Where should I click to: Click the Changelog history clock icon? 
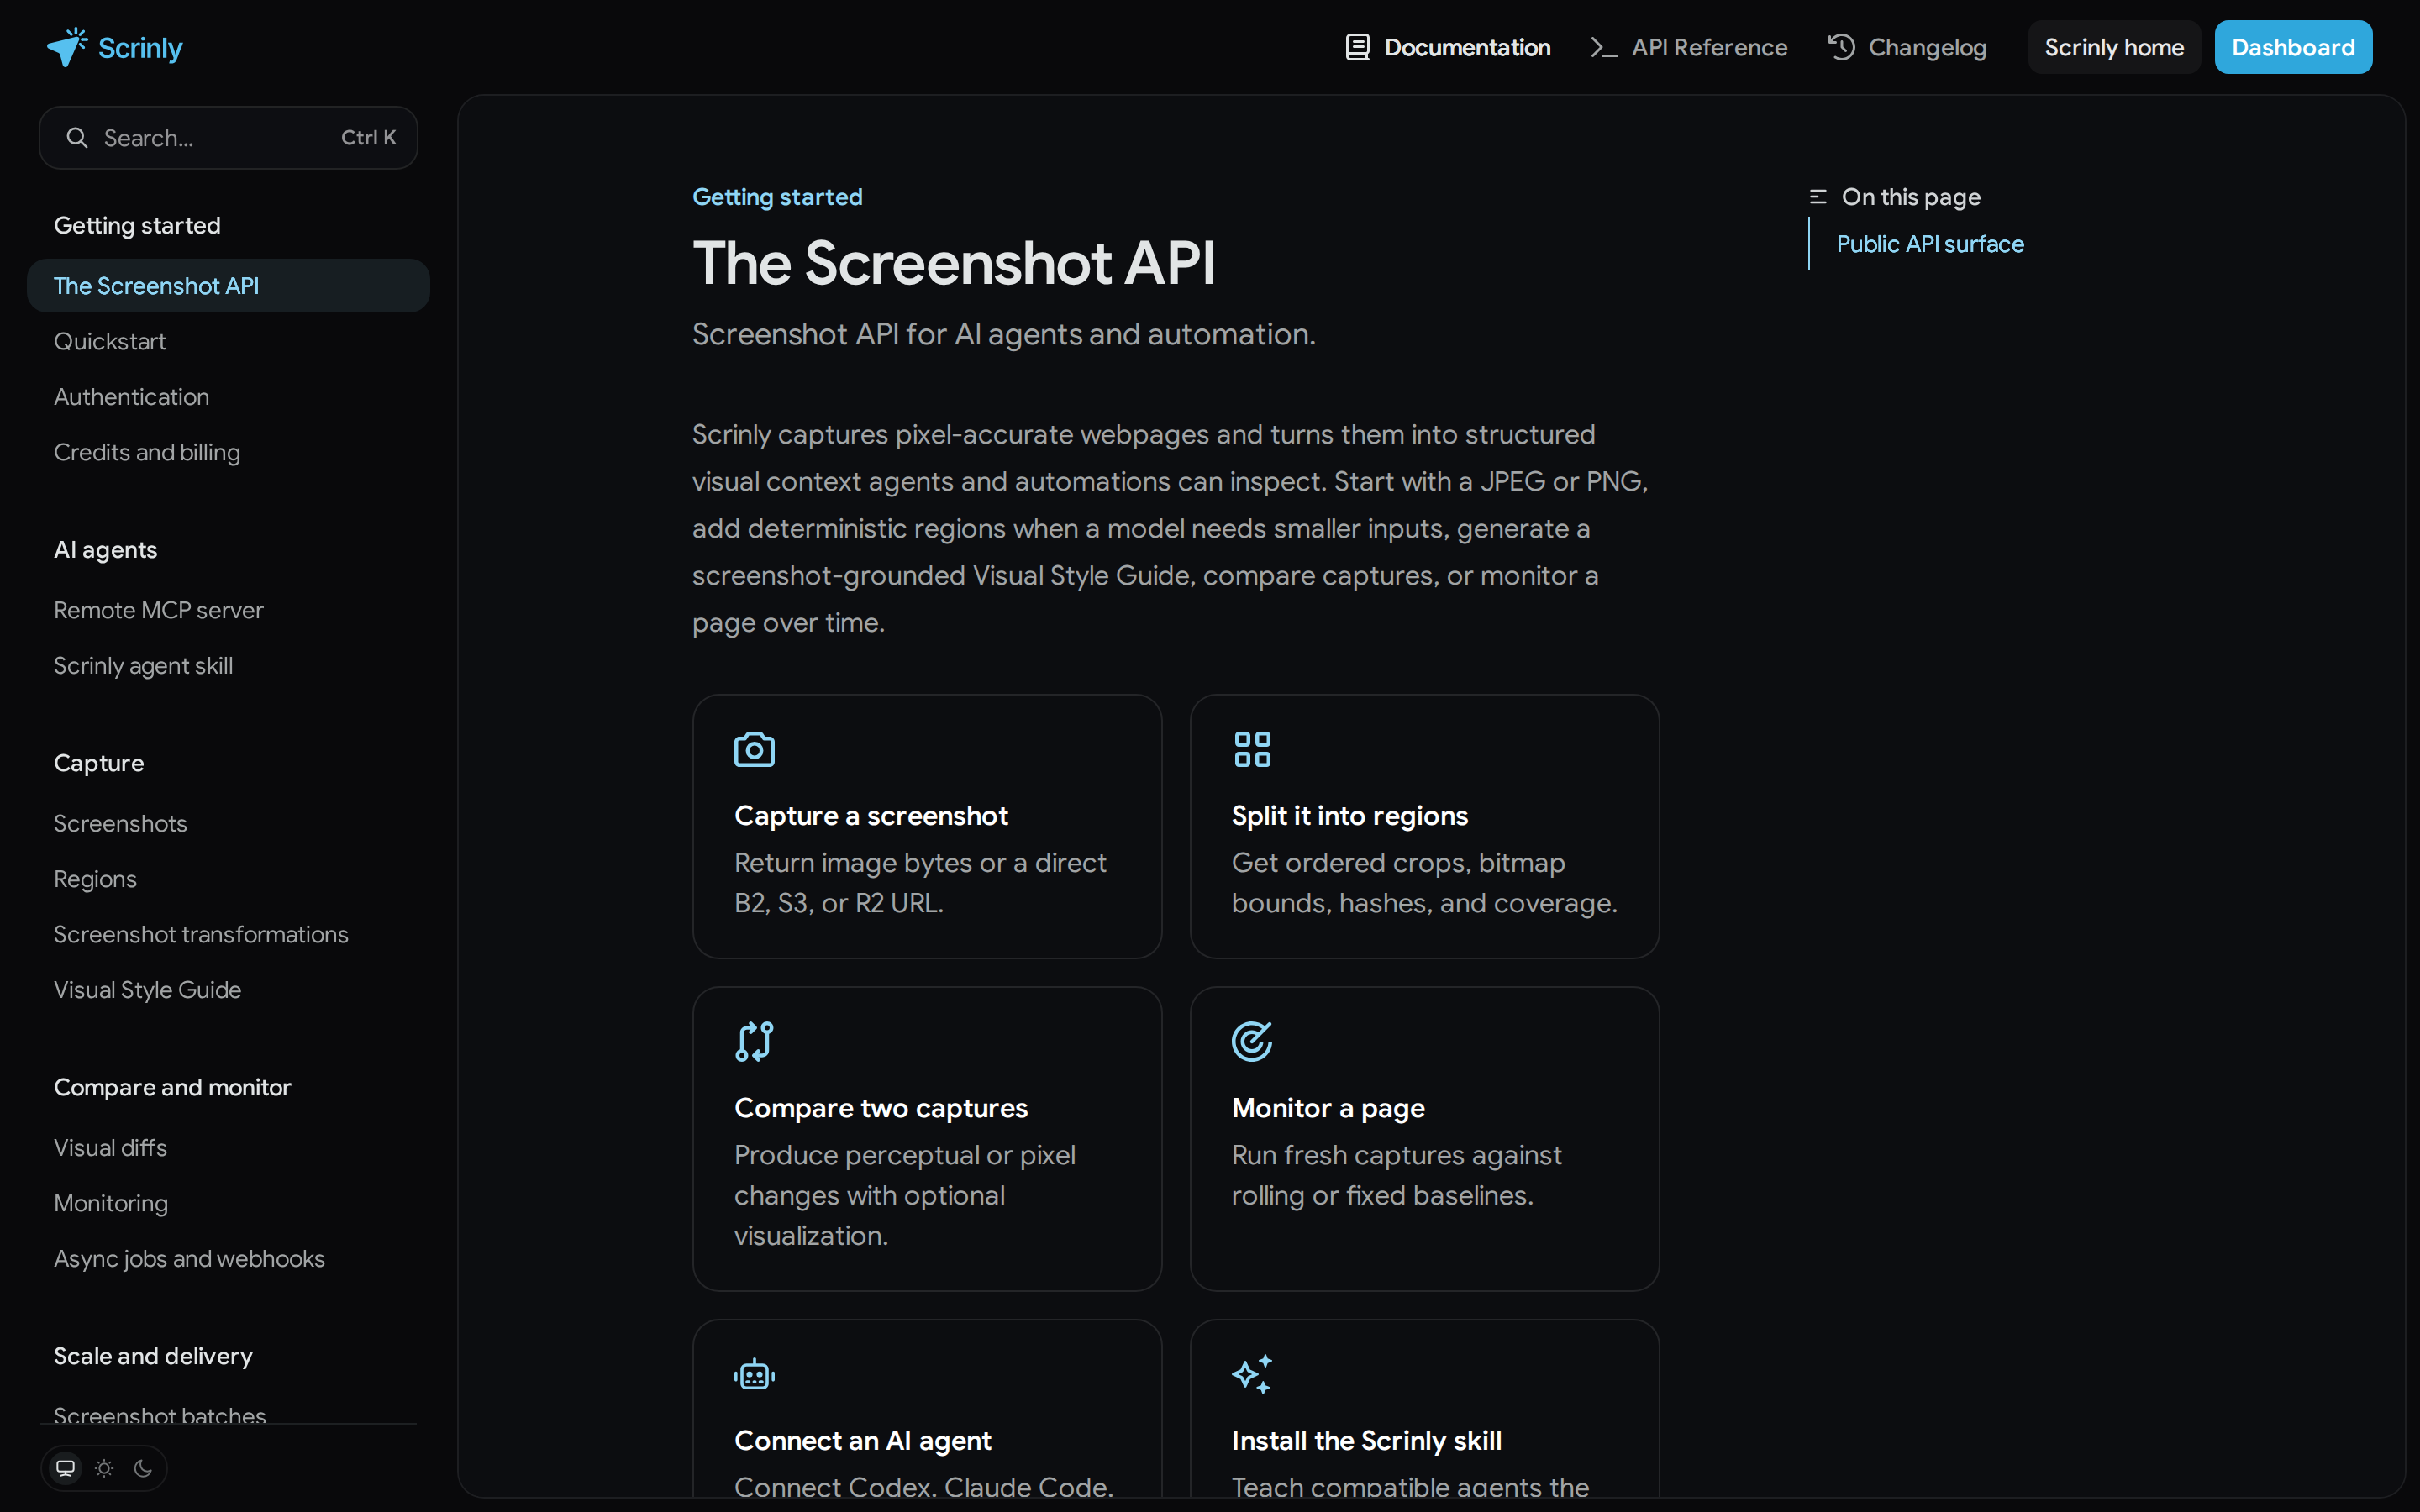tap(1841, 47)
